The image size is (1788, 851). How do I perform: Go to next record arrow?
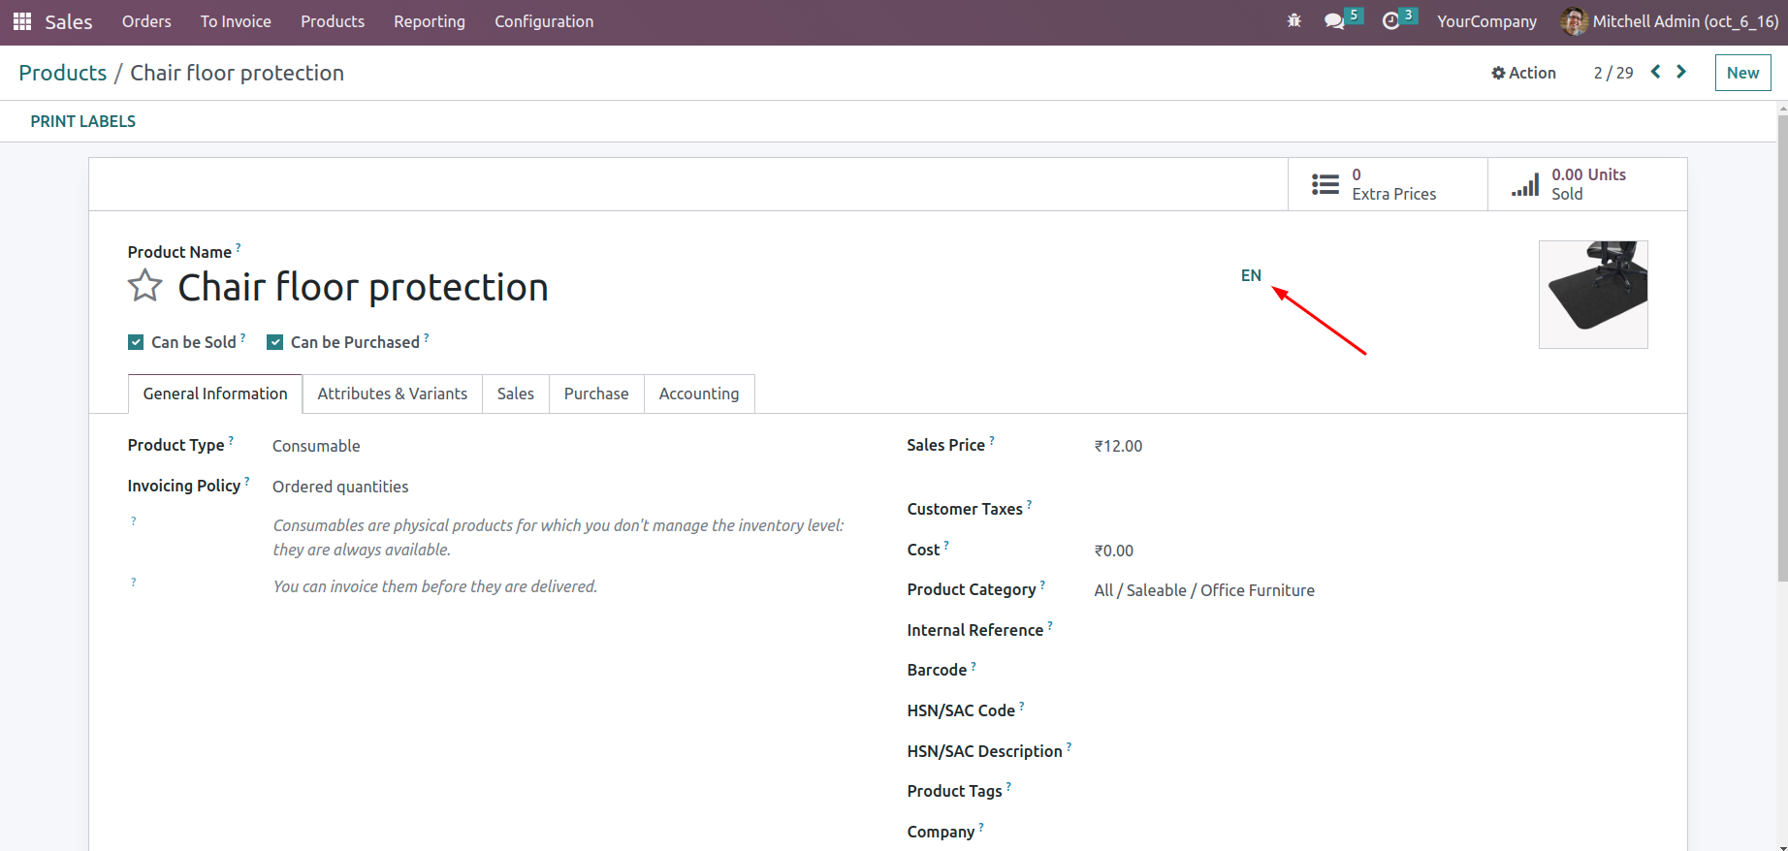click(1681, 72)
